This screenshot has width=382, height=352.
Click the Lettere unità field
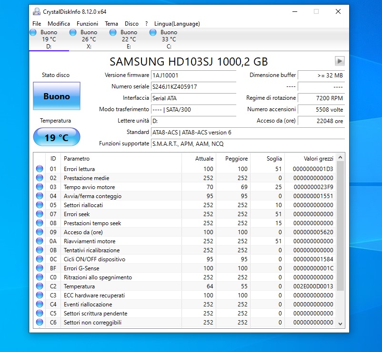pyautogui.click(x=193, y=121)
